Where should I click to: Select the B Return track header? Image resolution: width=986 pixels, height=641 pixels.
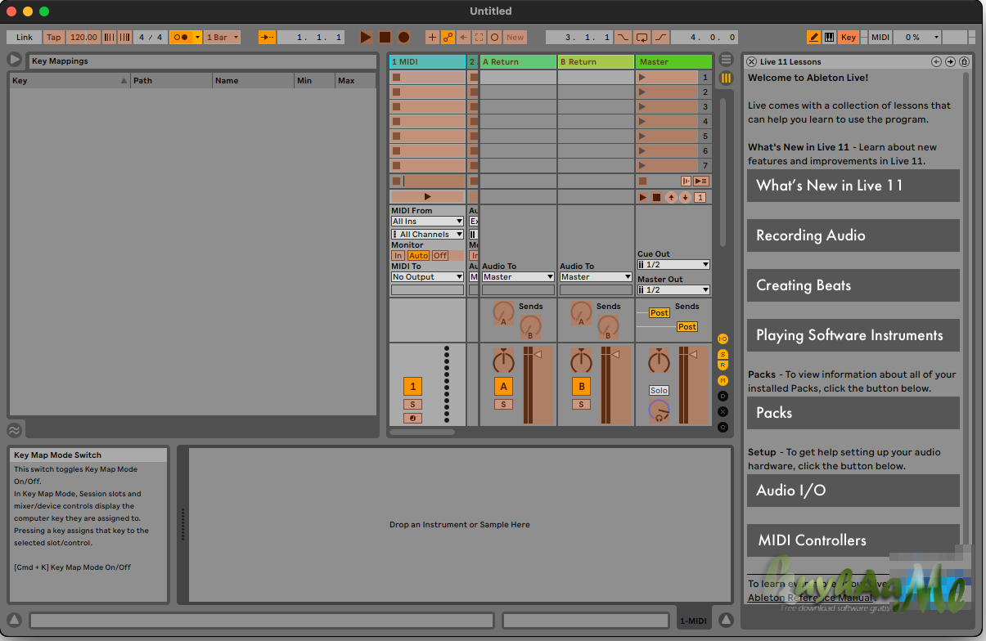tap(596, 61)
